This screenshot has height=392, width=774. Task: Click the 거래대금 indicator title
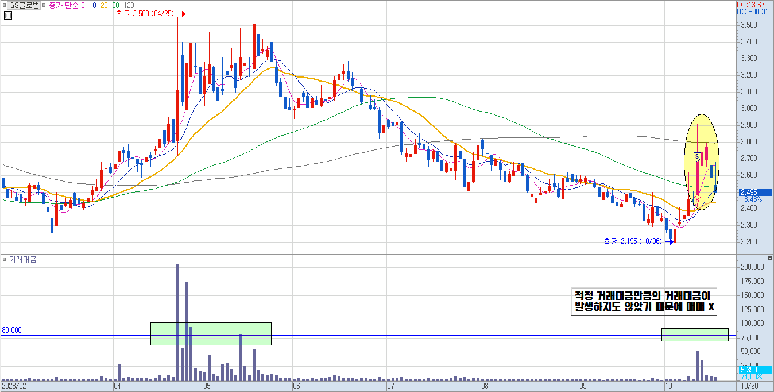point(23,260)
